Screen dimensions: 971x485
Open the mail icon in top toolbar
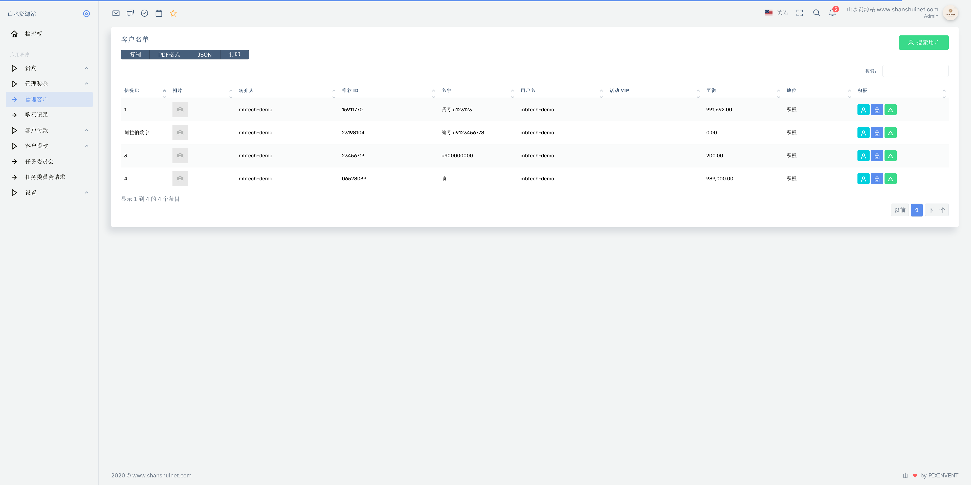click(x=116, y=13)
